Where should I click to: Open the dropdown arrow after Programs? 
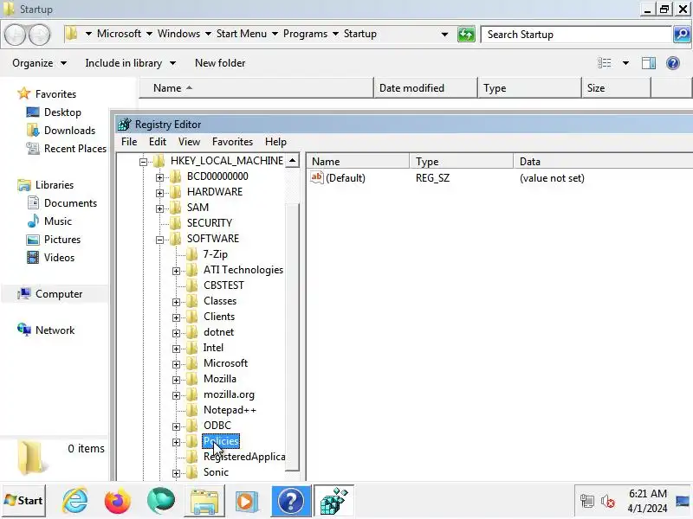335,34
